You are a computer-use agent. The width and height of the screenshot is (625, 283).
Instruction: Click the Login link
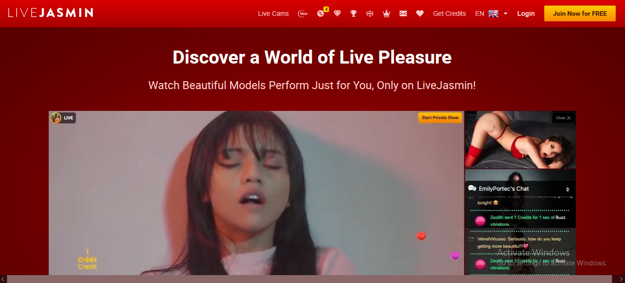coord(526,13)
